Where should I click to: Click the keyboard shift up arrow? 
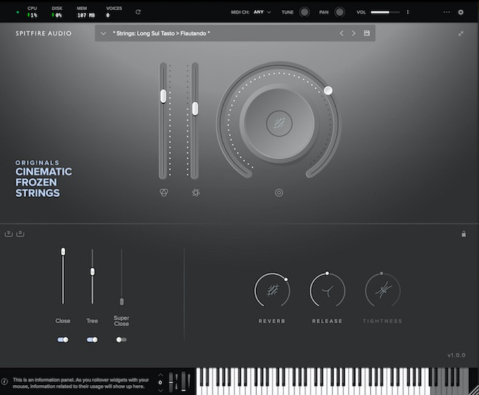tap(160, 375)
